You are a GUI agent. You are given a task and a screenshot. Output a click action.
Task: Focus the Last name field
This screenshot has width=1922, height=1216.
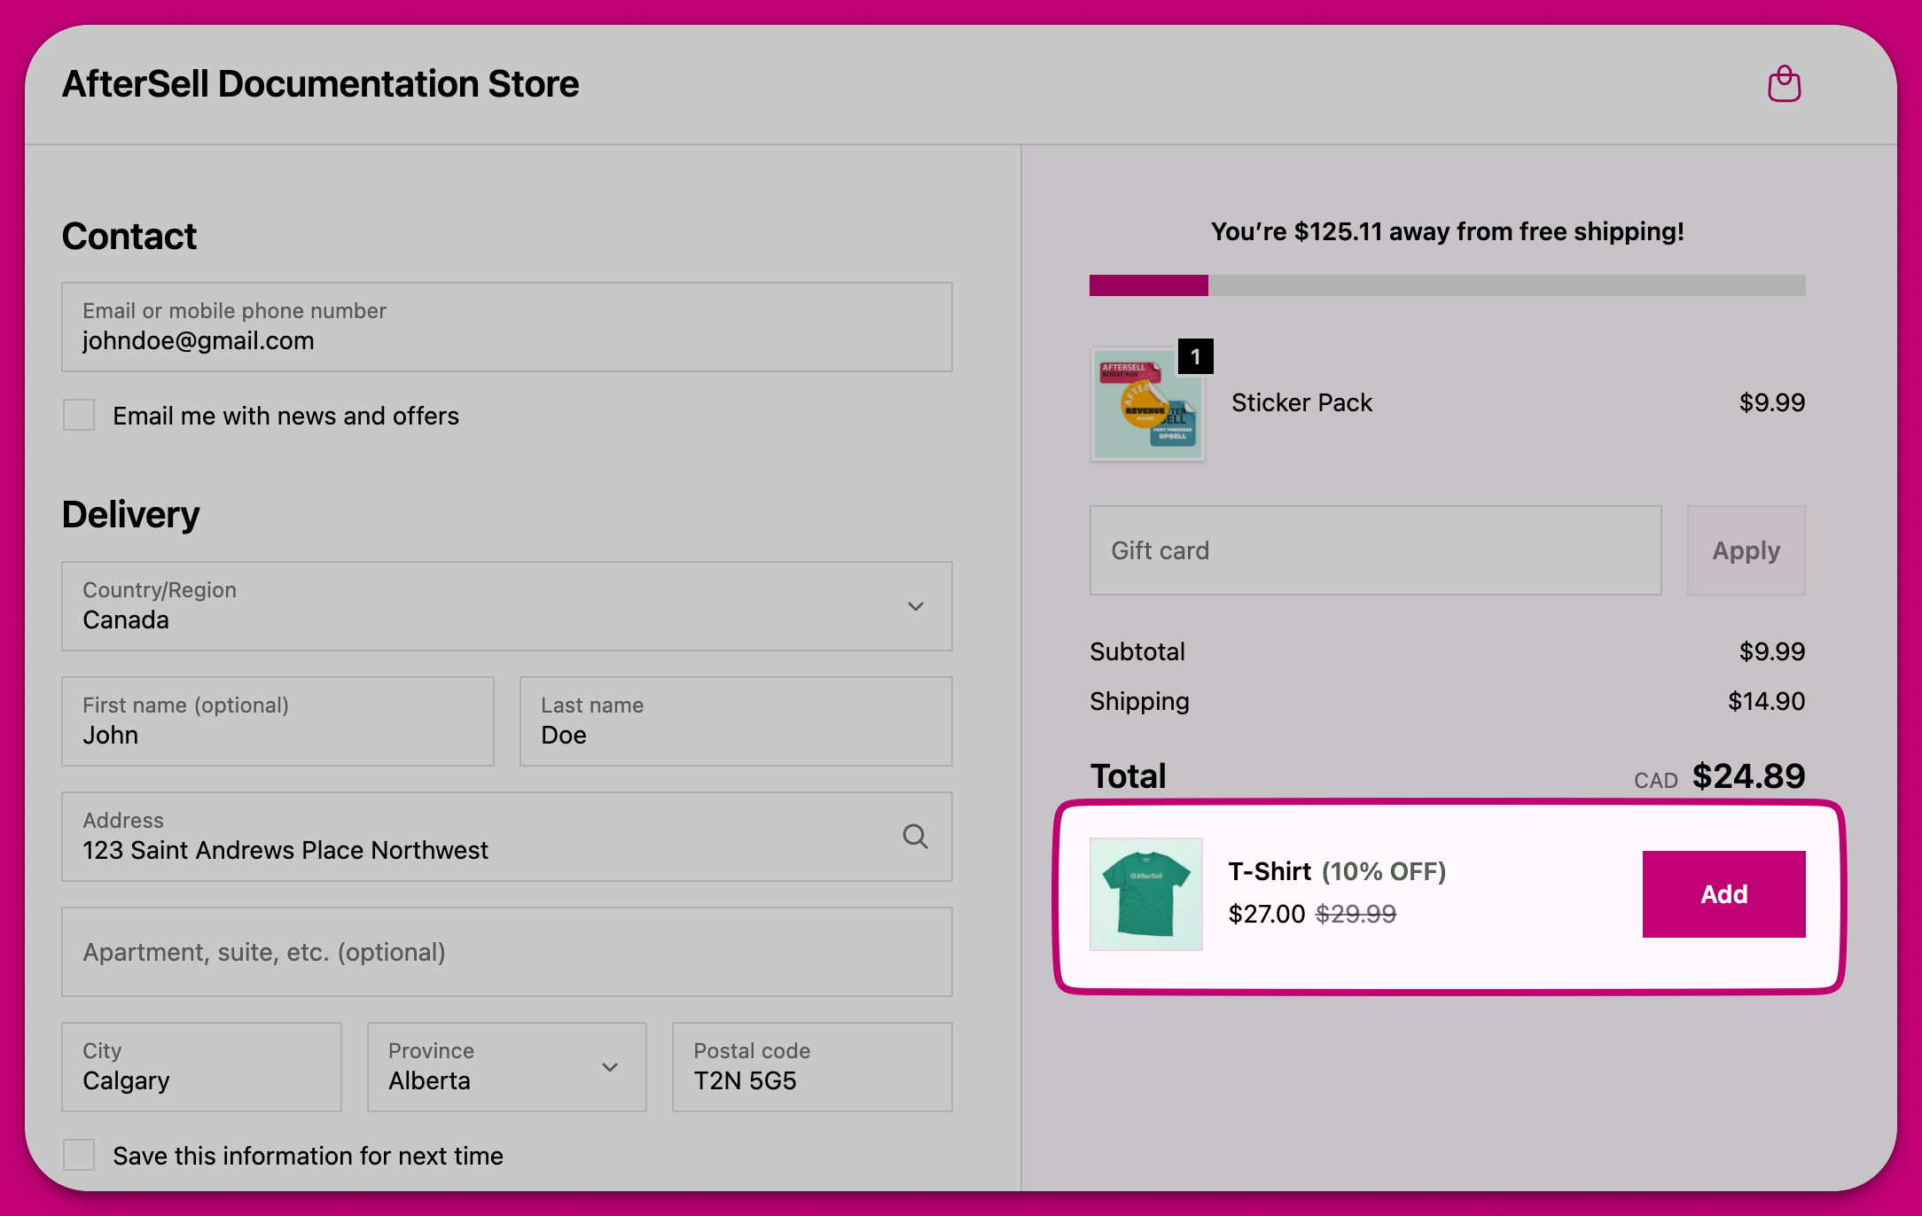pos(735,721)
